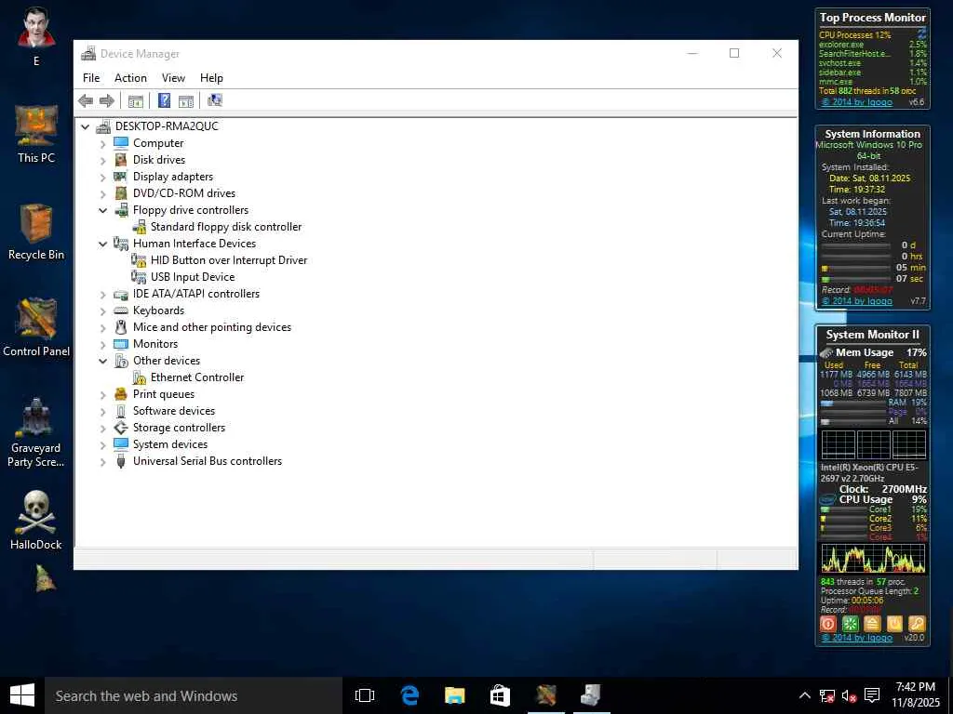This screenshot has width=953, height=714.
Task: Expand the Keyboards category
Action: tap(102, 311)
